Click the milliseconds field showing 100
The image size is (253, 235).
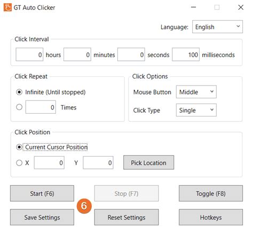coord(186,54)
